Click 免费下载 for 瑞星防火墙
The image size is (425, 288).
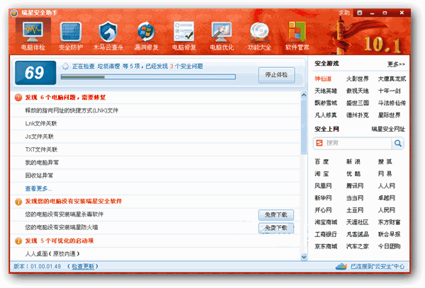(276, 228)
